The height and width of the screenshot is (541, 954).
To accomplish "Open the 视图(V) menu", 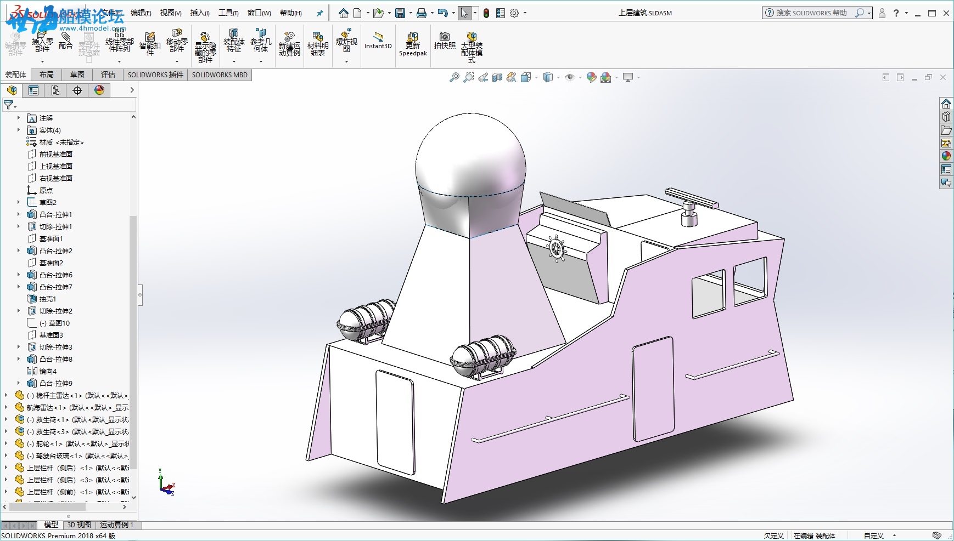I will (171, 13).
